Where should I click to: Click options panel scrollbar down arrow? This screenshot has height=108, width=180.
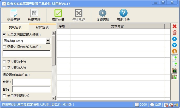[54, 98]
